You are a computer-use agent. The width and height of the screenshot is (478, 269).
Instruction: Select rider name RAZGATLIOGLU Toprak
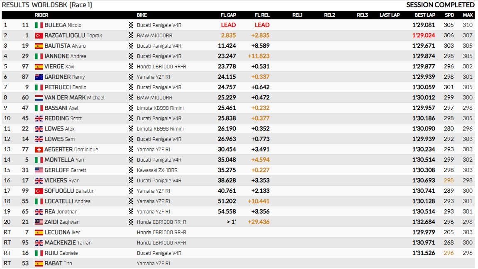pyautogui.click(x=73, y=35)
